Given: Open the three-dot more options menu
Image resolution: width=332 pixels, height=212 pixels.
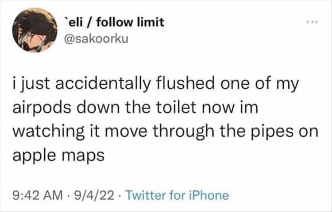Looking at the screenshot, I should [x=313, y=22].
